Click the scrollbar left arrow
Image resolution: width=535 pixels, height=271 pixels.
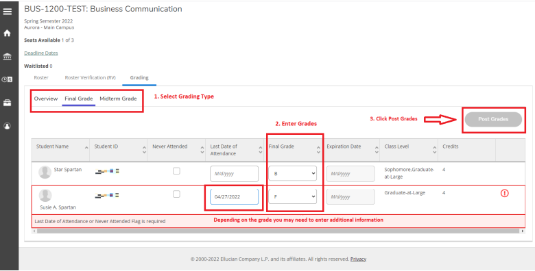coord(34,231)
